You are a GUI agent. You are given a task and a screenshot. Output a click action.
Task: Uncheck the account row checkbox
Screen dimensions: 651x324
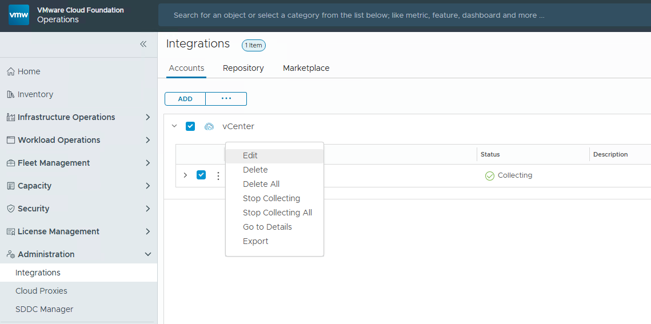point(201,175)
